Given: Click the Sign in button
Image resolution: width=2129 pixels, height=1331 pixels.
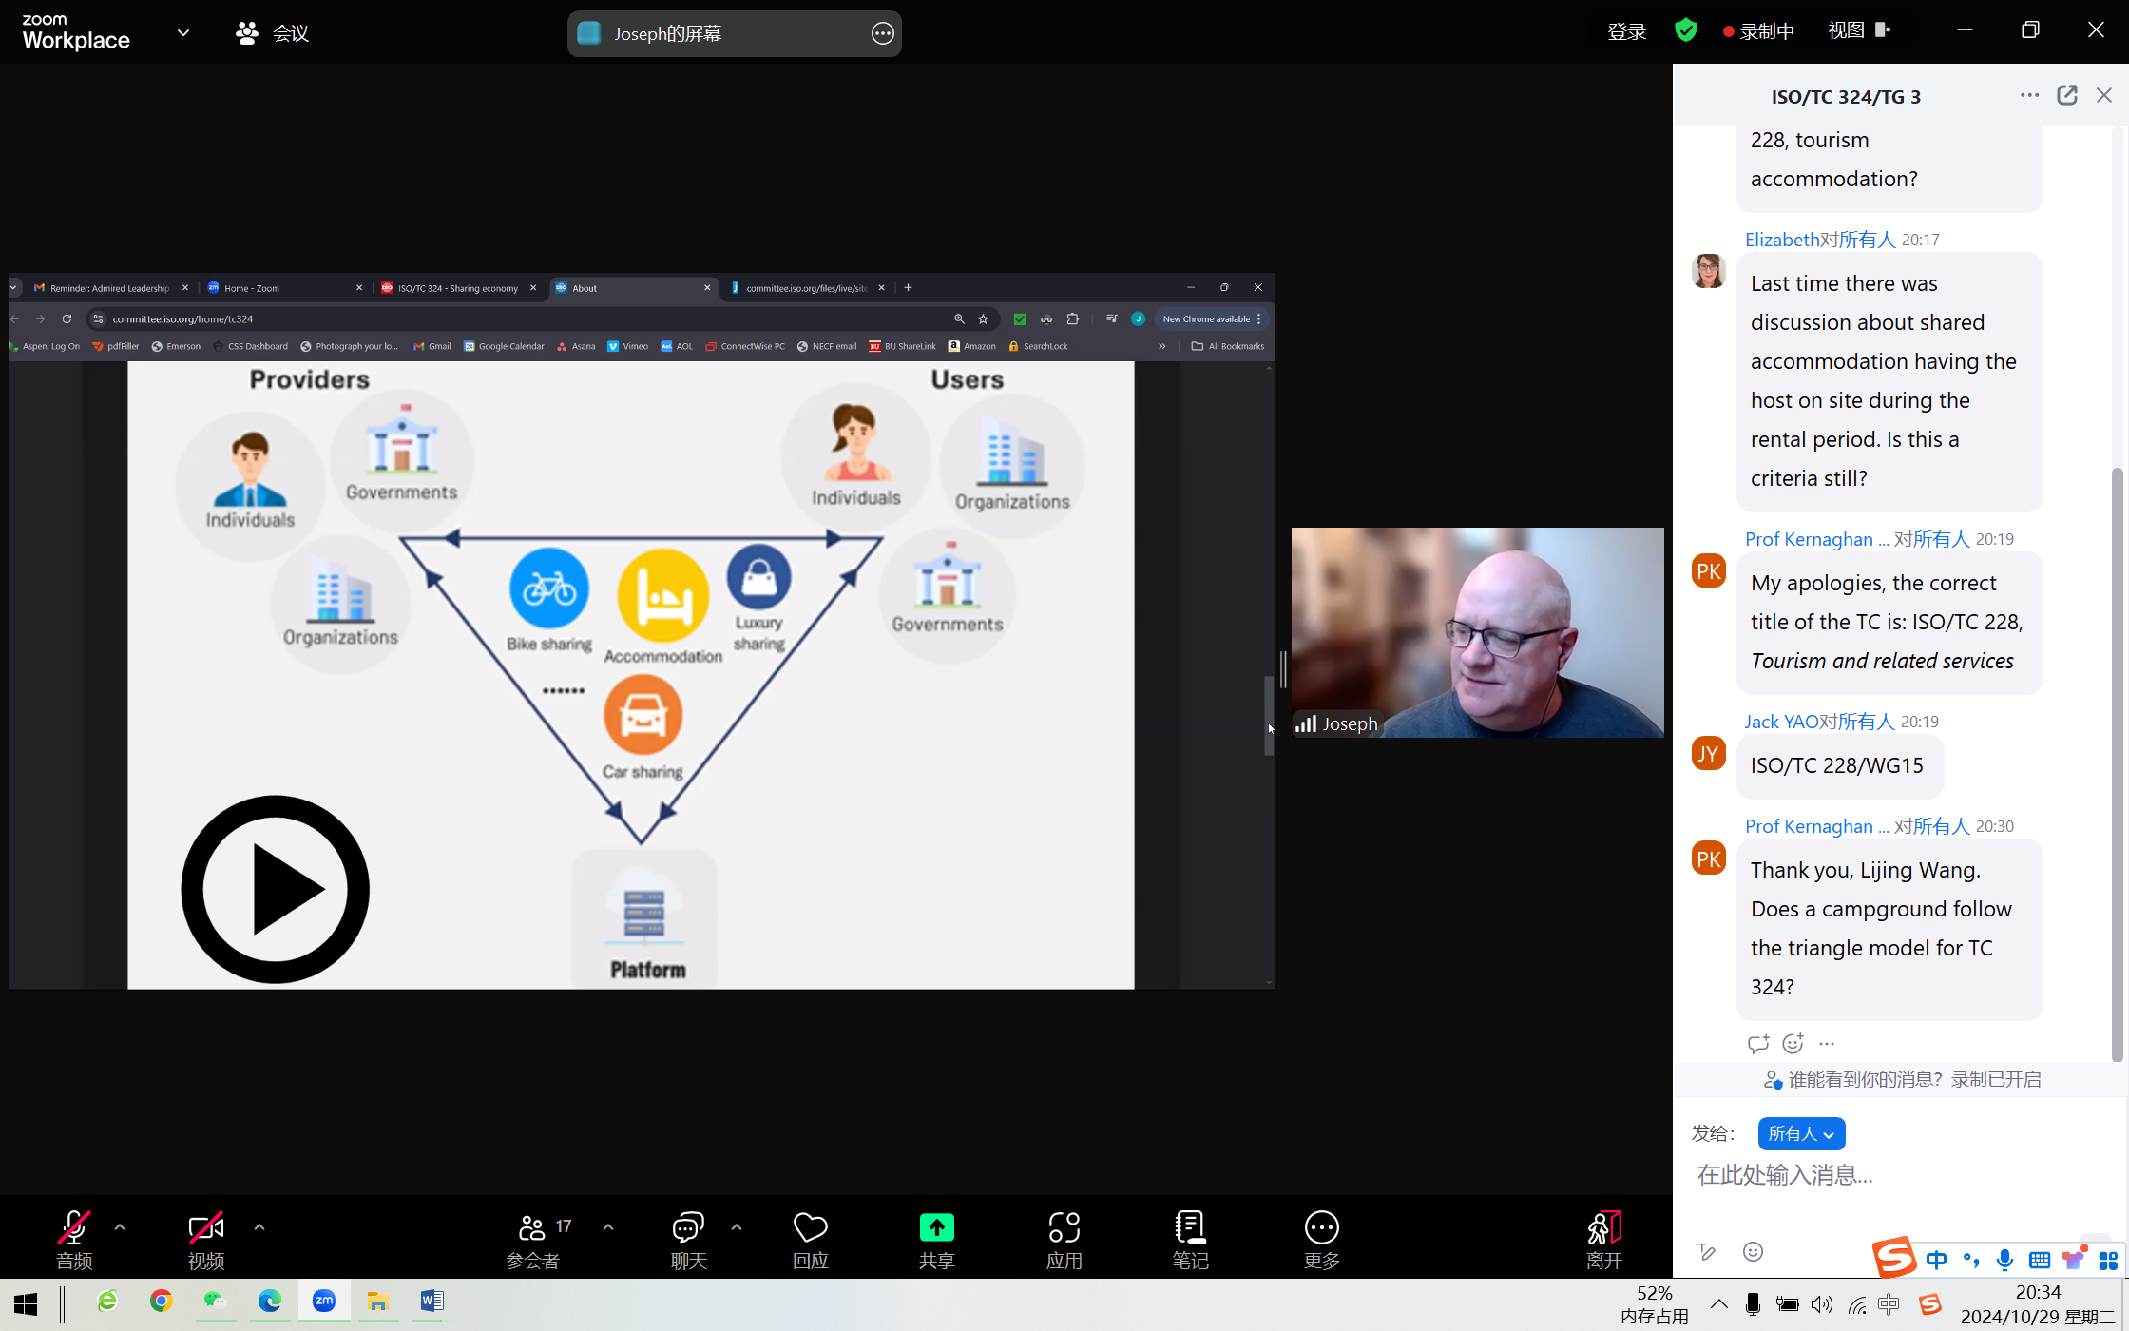Looking at the screenshot, I should coord(1625,31).
